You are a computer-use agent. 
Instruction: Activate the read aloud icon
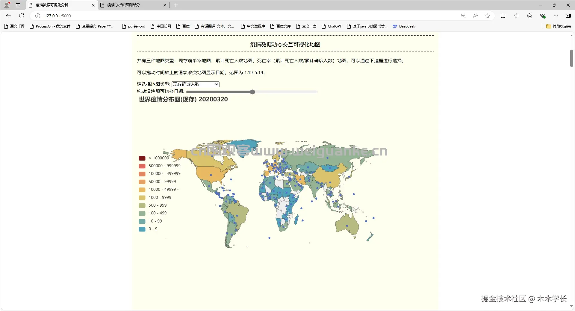(x=475, y=16)
